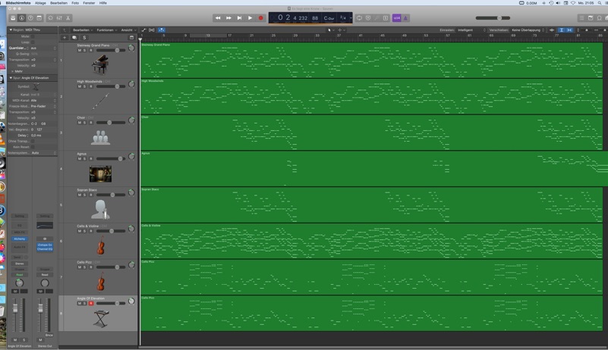Open the Verschieben Keine Überlappung dropdown
The image size is (608, 350).
point(528,30)
